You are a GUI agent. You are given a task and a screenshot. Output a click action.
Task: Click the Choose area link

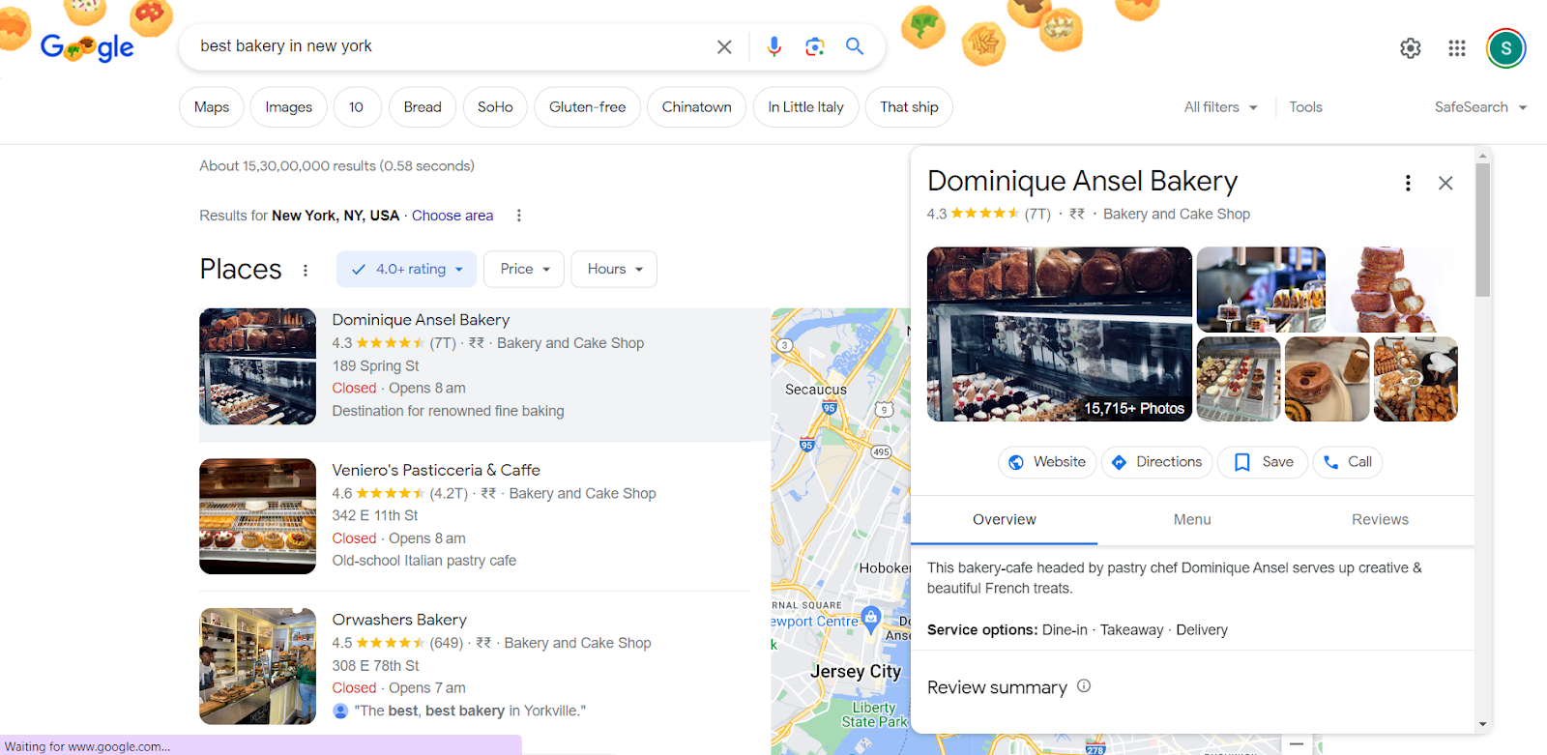pyautogui.click(x=452, y=216)
